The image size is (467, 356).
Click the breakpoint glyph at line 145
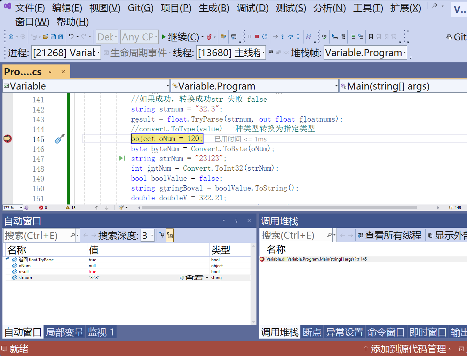[x=7, y=139]
